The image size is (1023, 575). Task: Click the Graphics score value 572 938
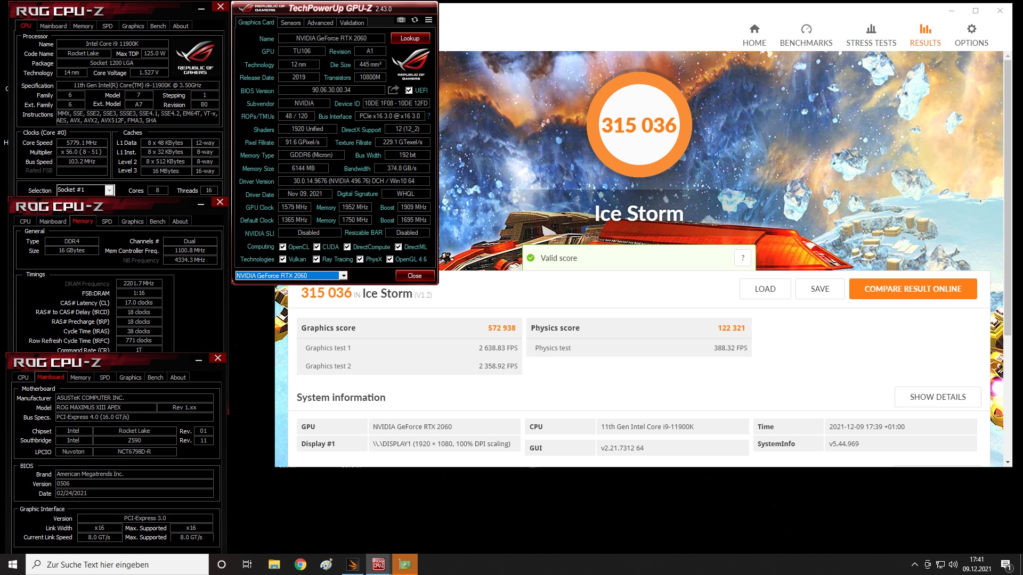coord(501,328)
